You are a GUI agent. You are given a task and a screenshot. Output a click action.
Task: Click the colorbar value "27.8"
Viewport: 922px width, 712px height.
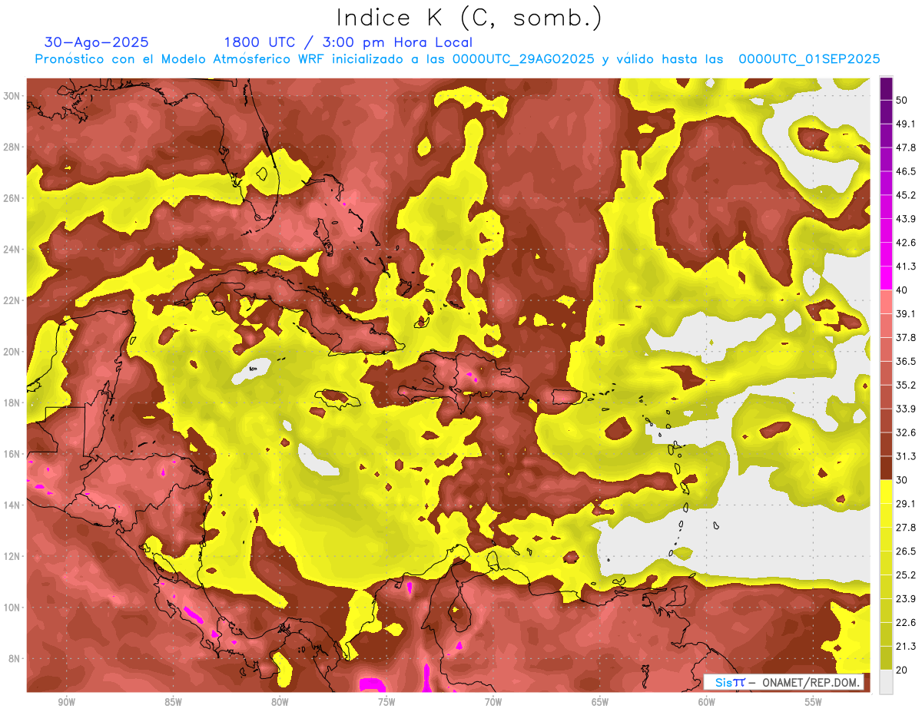(905, 527)
